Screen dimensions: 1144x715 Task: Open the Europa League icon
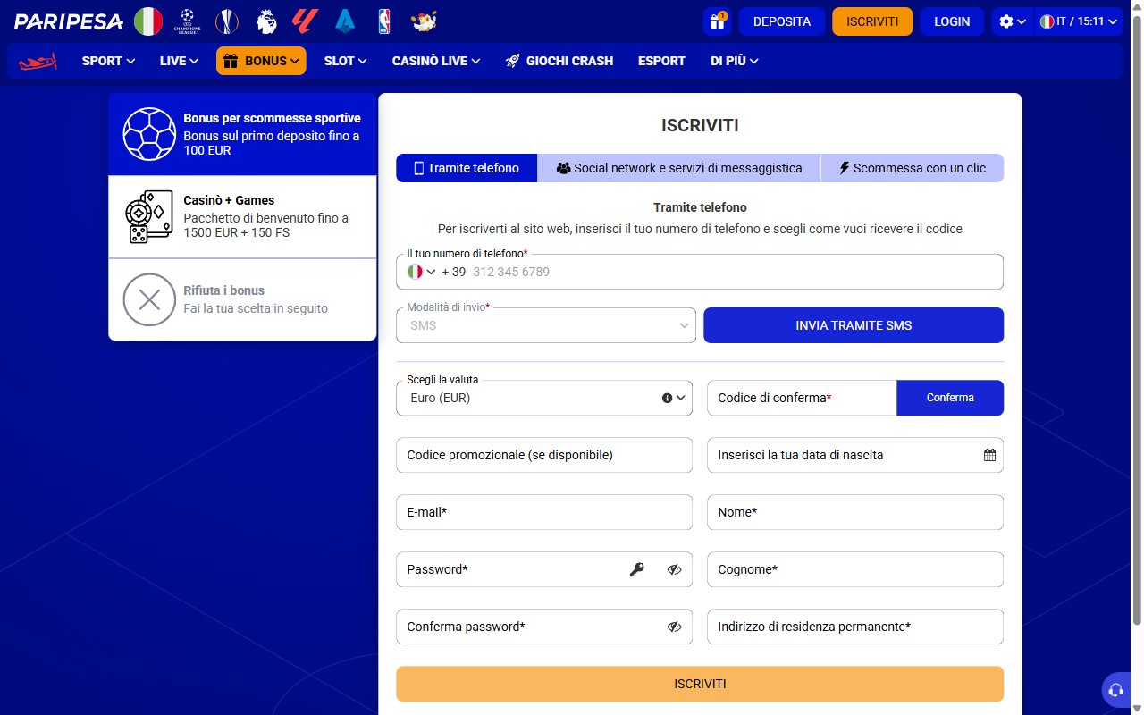(x=227, y=21)
